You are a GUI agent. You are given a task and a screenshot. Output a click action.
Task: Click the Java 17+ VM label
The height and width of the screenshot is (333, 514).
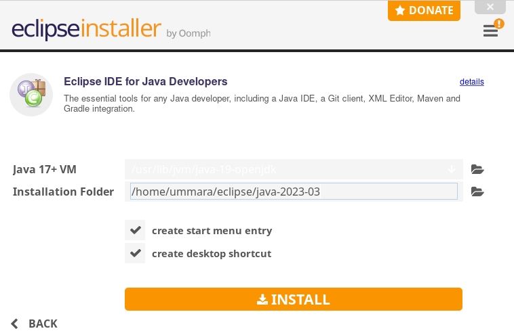(x=45, y=169)
